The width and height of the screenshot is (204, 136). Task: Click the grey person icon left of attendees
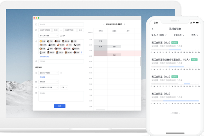(36, 41)
